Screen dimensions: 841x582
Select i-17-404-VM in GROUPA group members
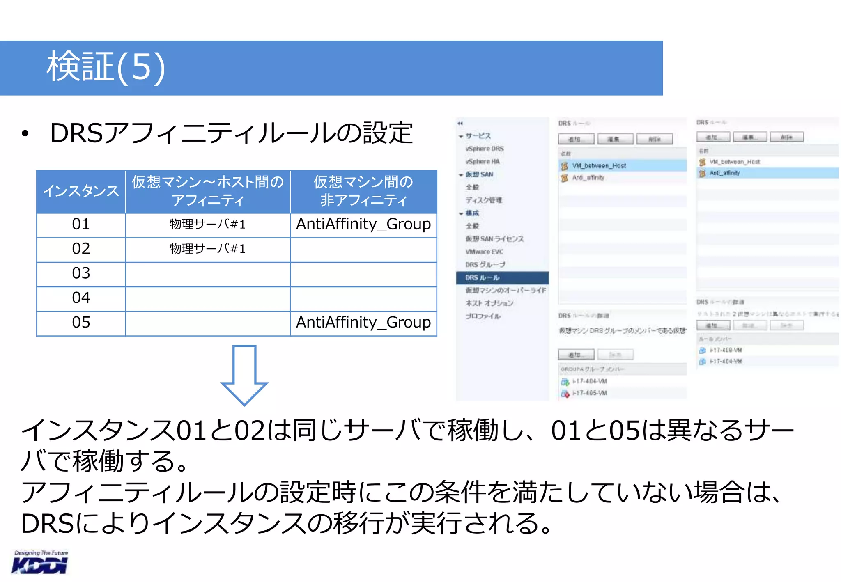click(x=590, y=382)
